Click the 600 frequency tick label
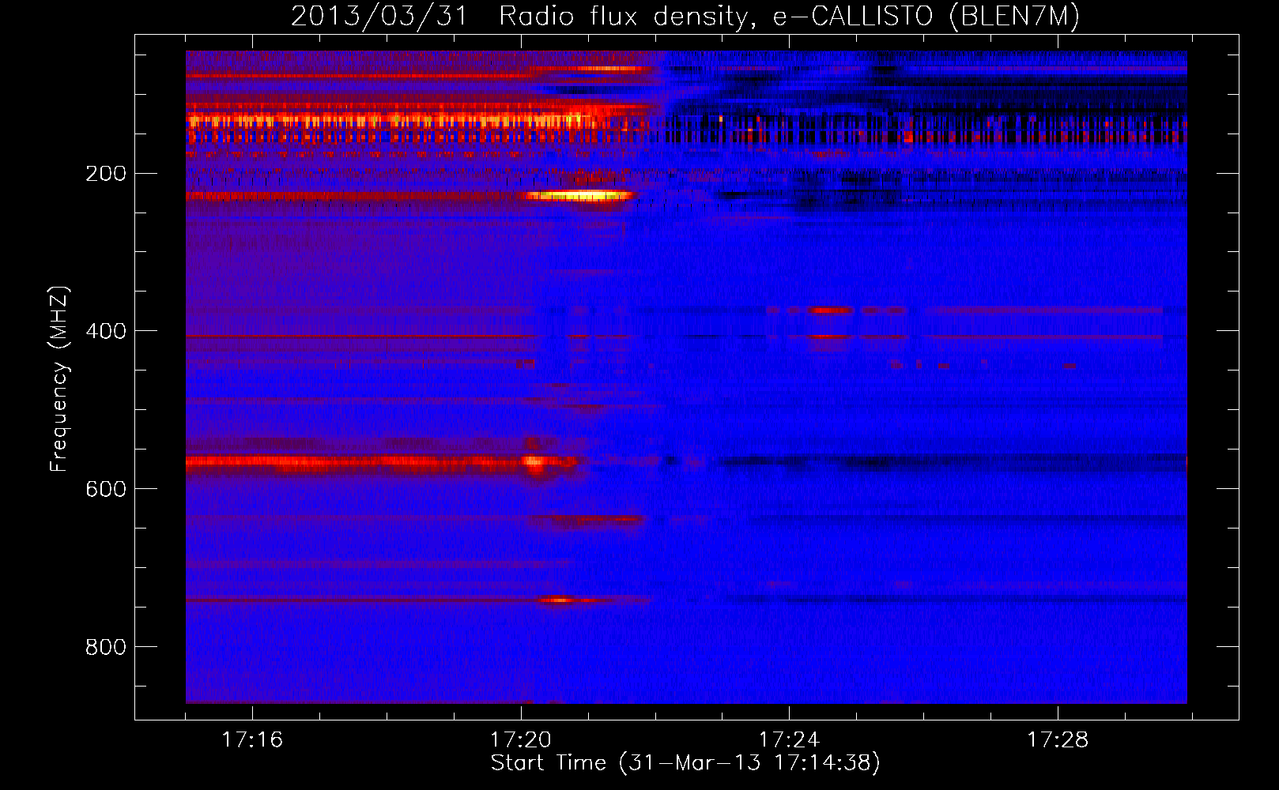Viewport: 1279px width, 790px height. coord(106,489)
